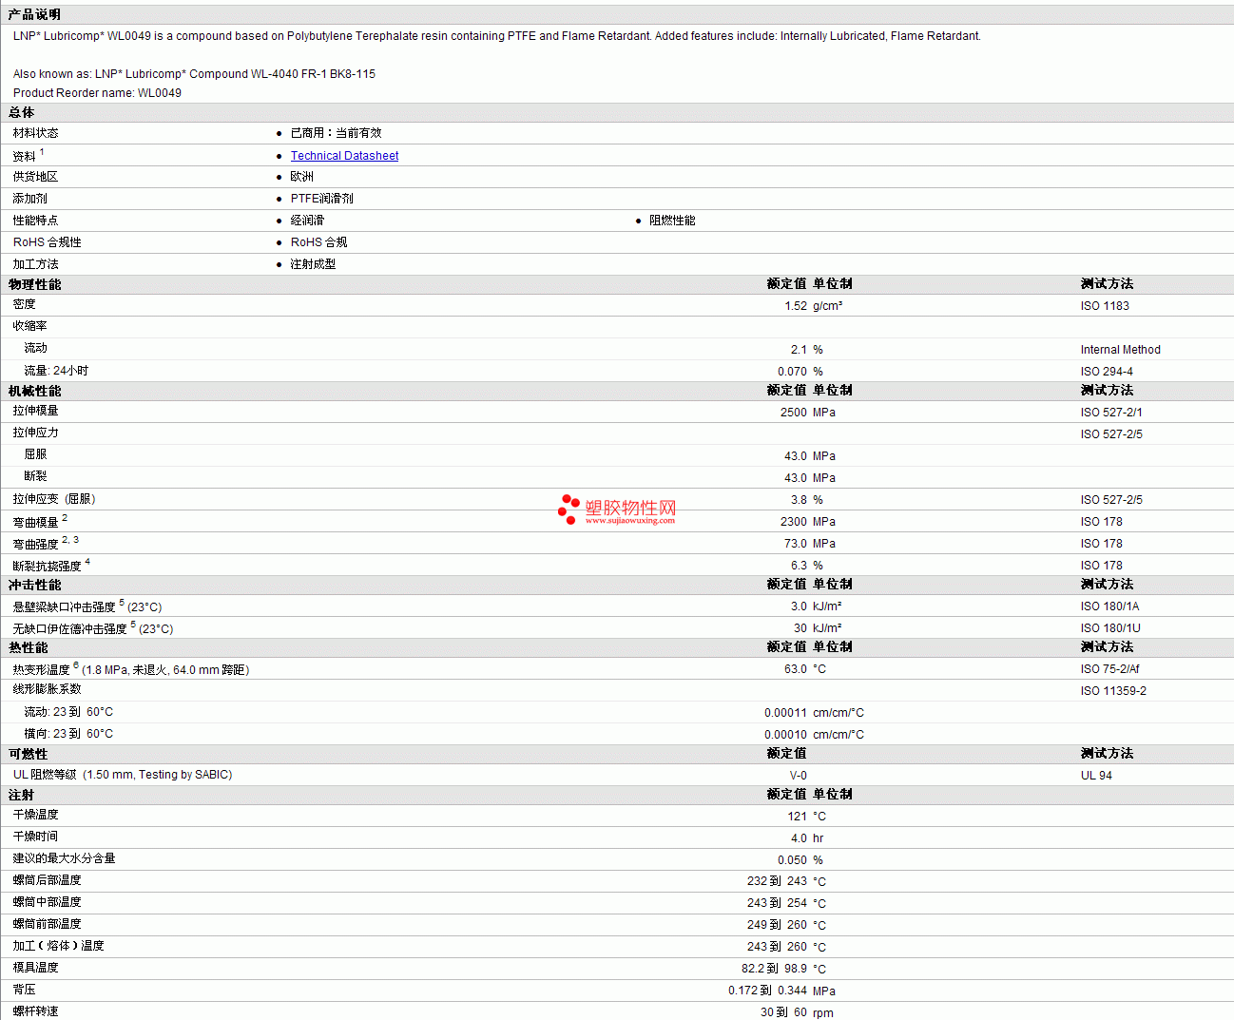Click the 阻燃性能 feature entry
The image size is (1234, 1020).
pyautogui.click(x=672, y=221)
